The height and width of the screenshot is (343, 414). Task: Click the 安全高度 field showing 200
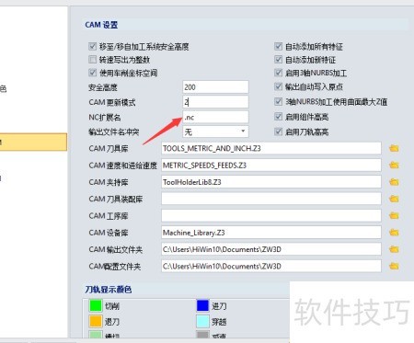[x=215, y=87]
